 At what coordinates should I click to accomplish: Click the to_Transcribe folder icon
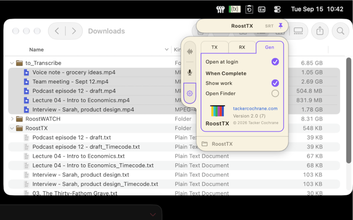point(19,63)
